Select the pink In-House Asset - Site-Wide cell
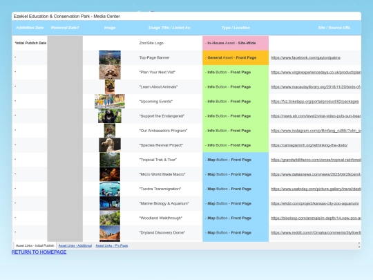Viewport: 373px width, 280px height. [x=236, y=43]
